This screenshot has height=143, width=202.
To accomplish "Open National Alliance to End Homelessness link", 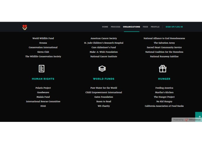I will [x=164, y=38].
